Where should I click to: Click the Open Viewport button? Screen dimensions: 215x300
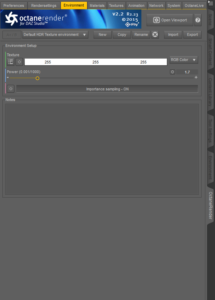point(170,20)
